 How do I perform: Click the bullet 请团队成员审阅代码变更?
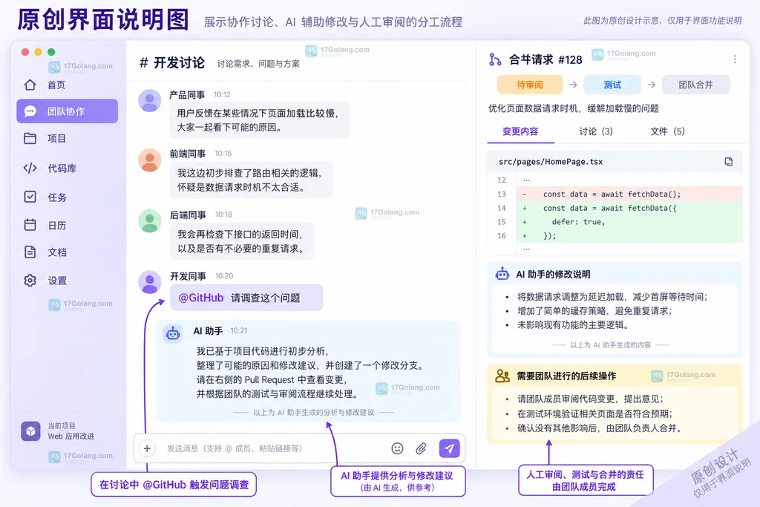pyautogui.click(x=590, y=399)
